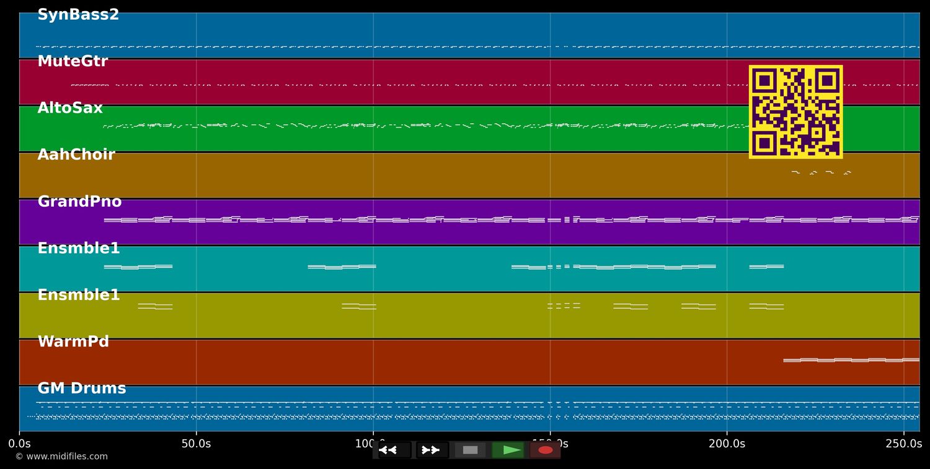Click the 250.0s timeline label

pos(903,444)
